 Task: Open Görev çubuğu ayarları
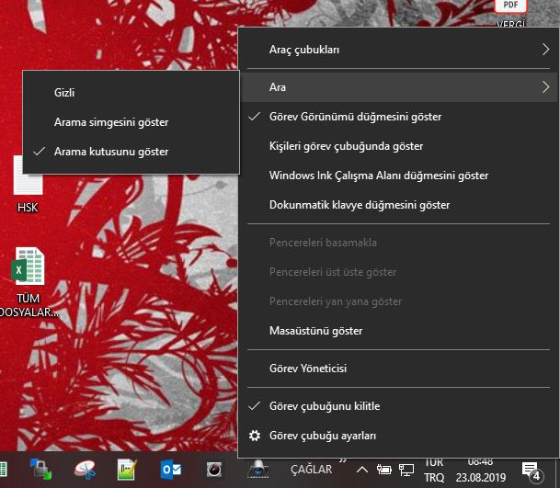398,436
